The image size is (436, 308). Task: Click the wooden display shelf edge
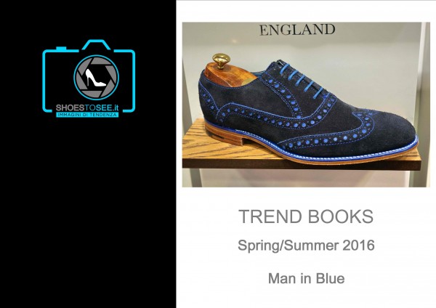(302, 165)
